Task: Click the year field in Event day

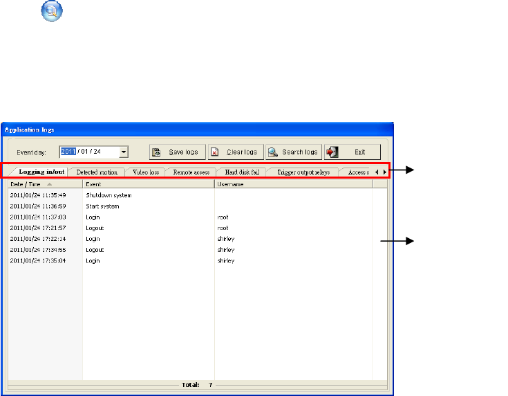Action: click(68, 152)
